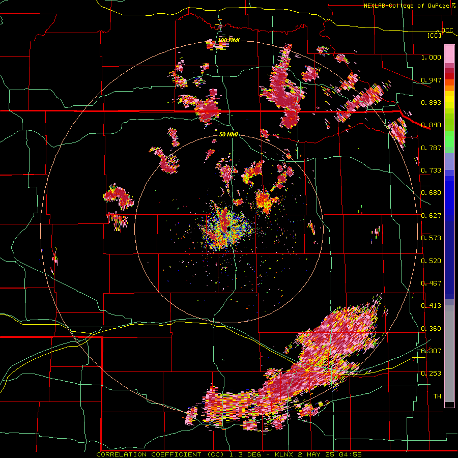Select the 0.840 scale value
Image resolution: width=458 pixels, height=458 pixels.
tap(431, 125)
